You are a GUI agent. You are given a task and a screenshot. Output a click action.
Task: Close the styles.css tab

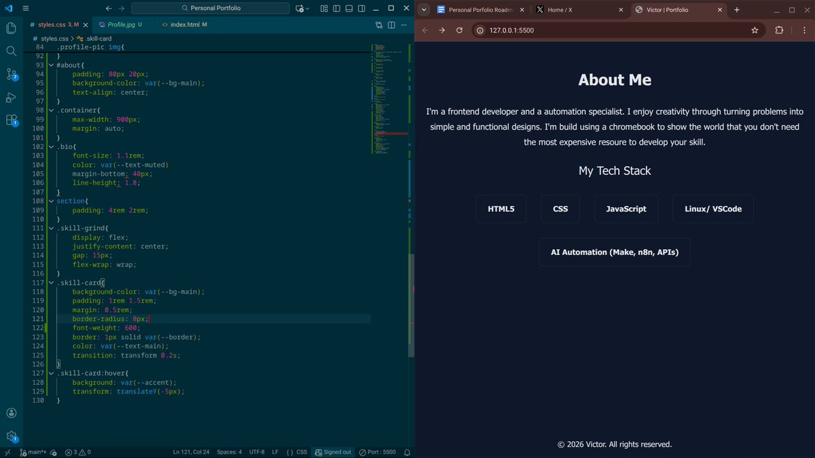86,24
